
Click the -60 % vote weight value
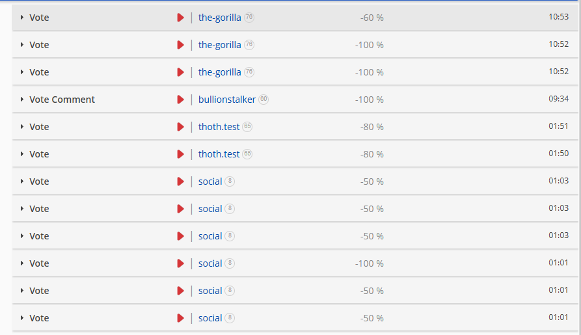(x=372, y=18)
